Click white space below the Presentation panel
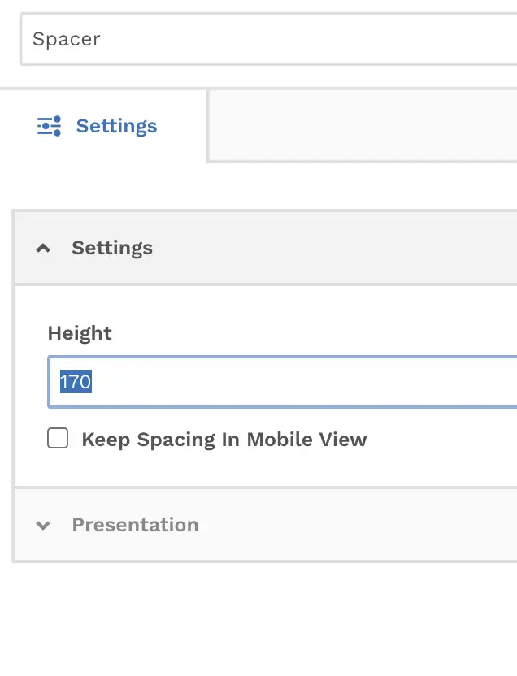 (x=258, y=618)
